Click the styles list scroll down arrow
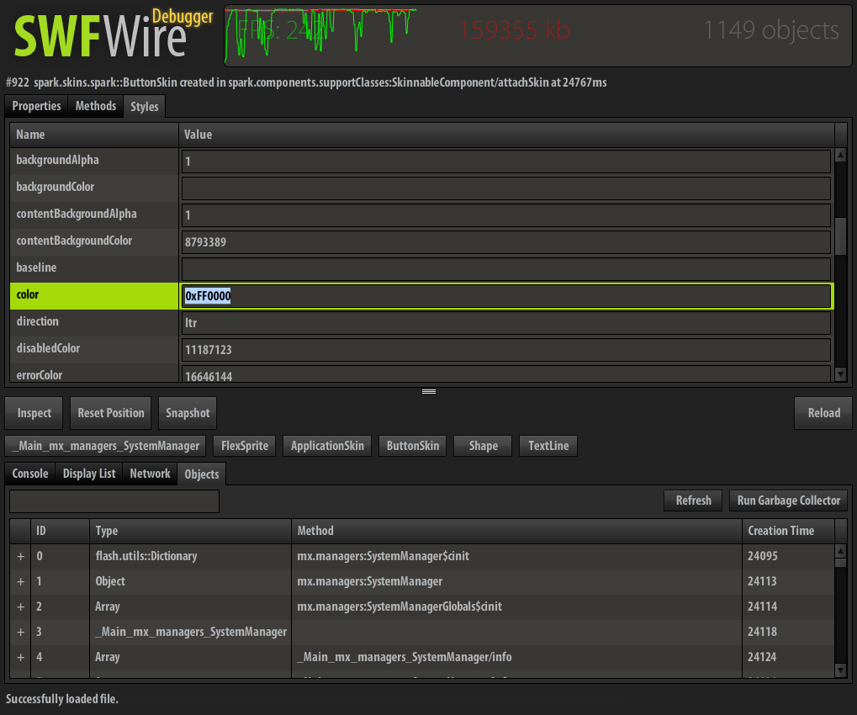The width and height of the screenshot is (857, 715). click(841, 374)
